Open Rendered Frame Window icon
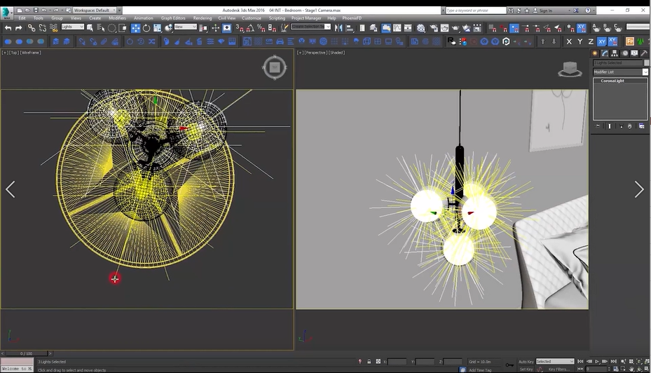 445,28
